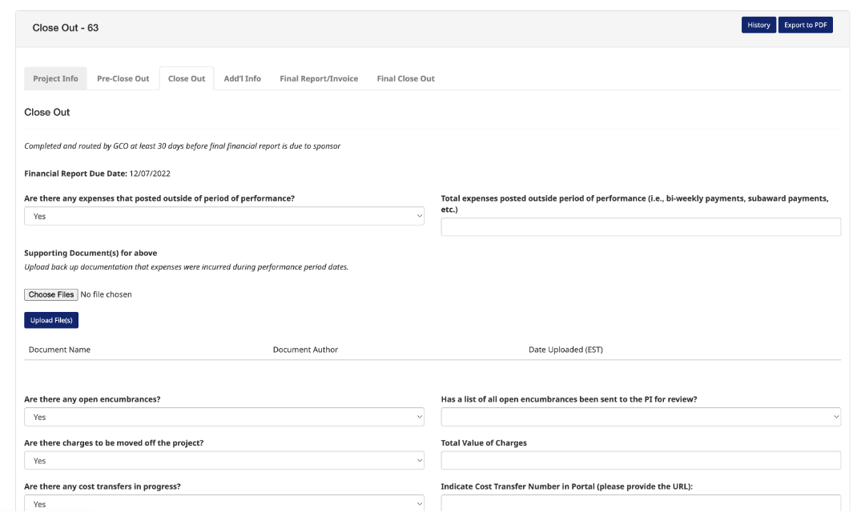Expand expenses outside period of performance dropdown

tap(224, 216)
